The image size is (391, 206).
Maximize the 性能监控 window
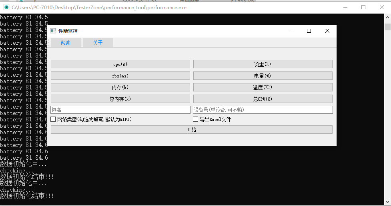coord(309,31)
